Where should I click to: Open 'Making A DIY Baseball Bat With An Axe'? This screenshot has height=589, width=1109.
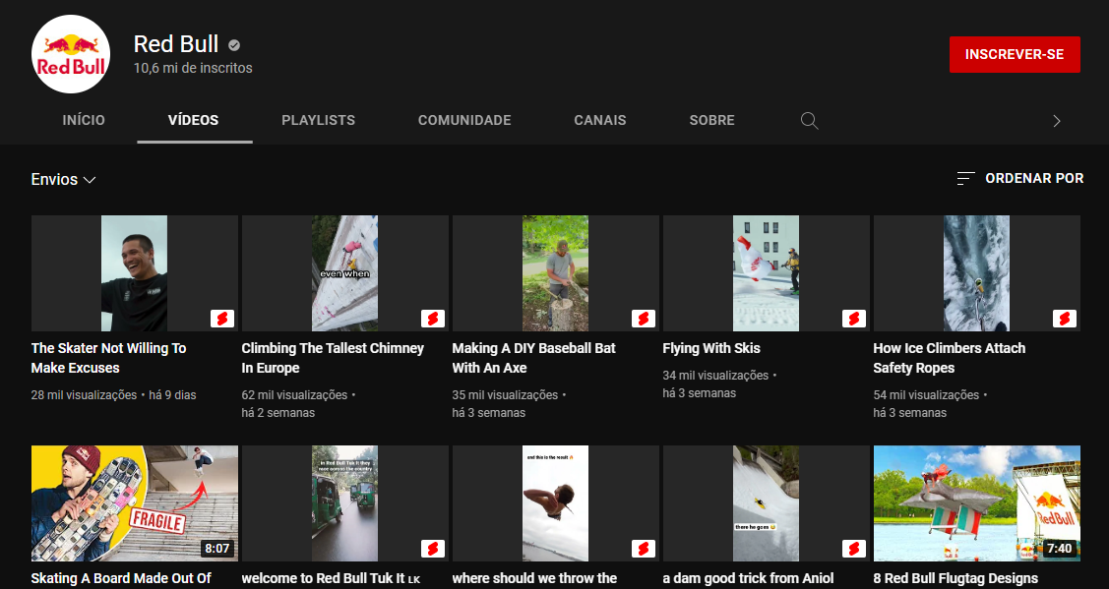coord(534,358)
